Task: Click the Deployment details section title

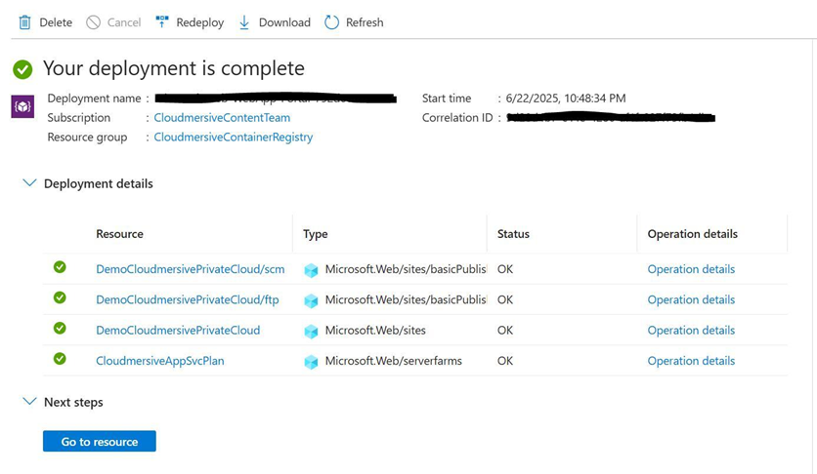Action: 99,184
